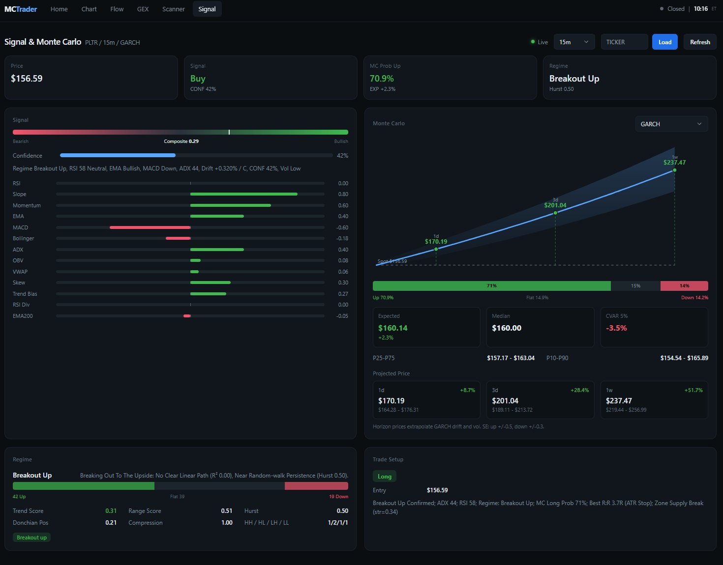Click the green Live status dot

tap(533, 42)
